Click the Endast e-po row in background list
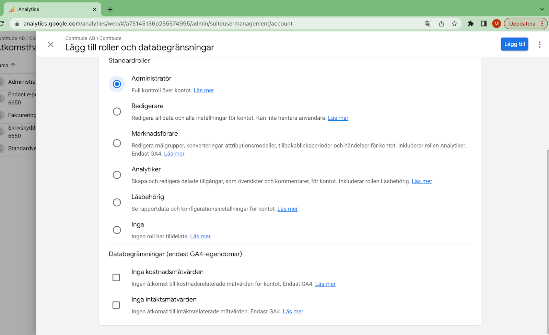Viewport: 549px width, 335px height. [18, 98]
